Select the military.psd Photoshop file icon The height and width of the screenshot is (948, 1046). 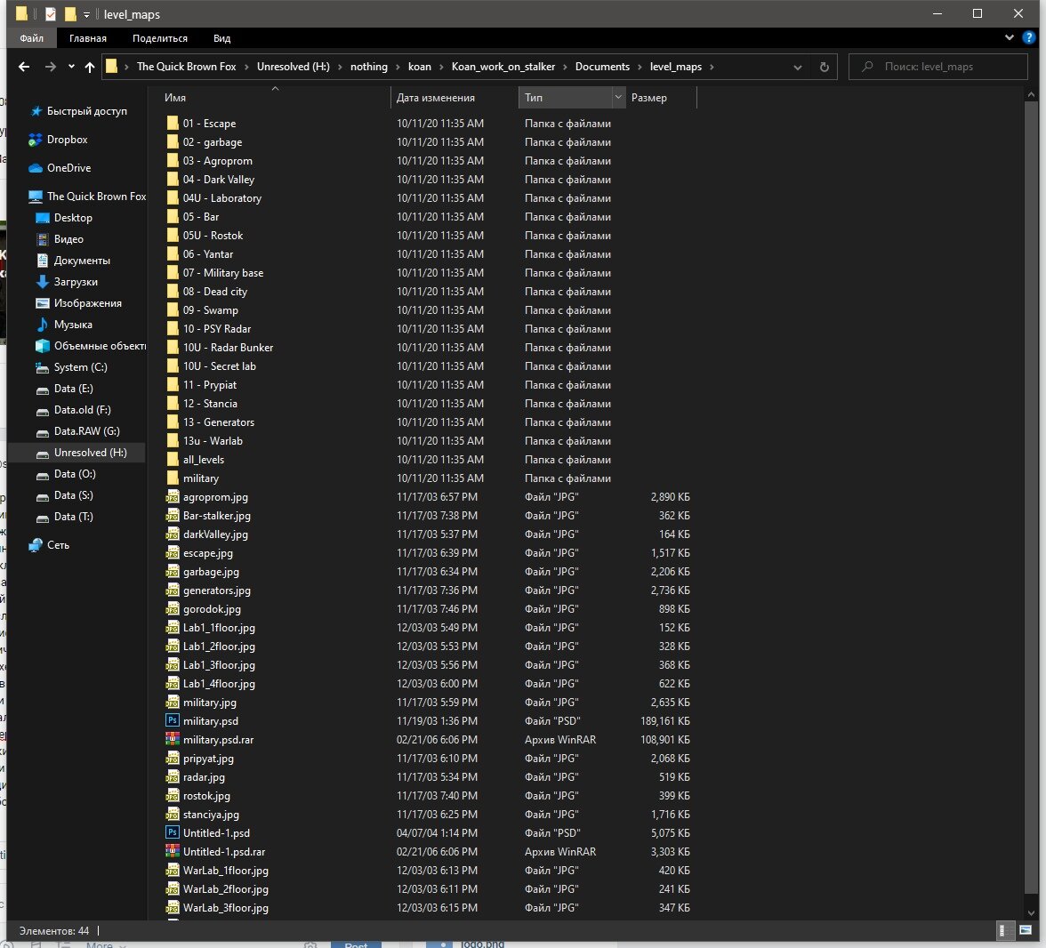173,721
